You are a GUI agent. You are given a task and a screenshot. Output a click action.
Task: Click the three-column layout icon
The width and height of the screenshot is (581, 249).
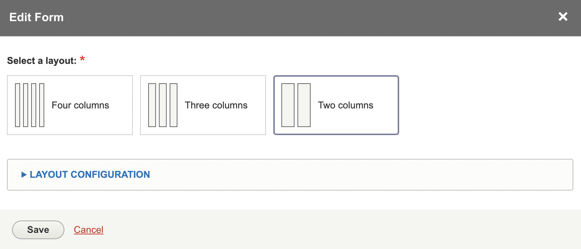pos(163,105)
